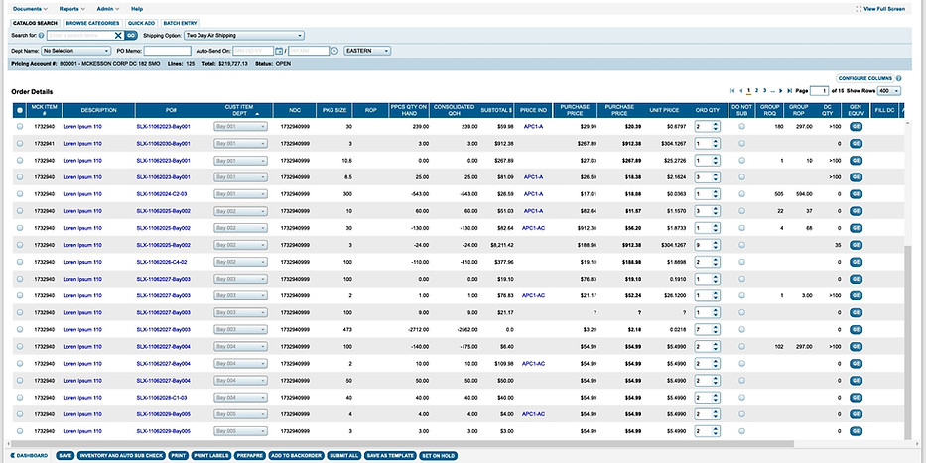
Task: Open the Show Rows 400 dropdown
Action: tap(889, 91)
